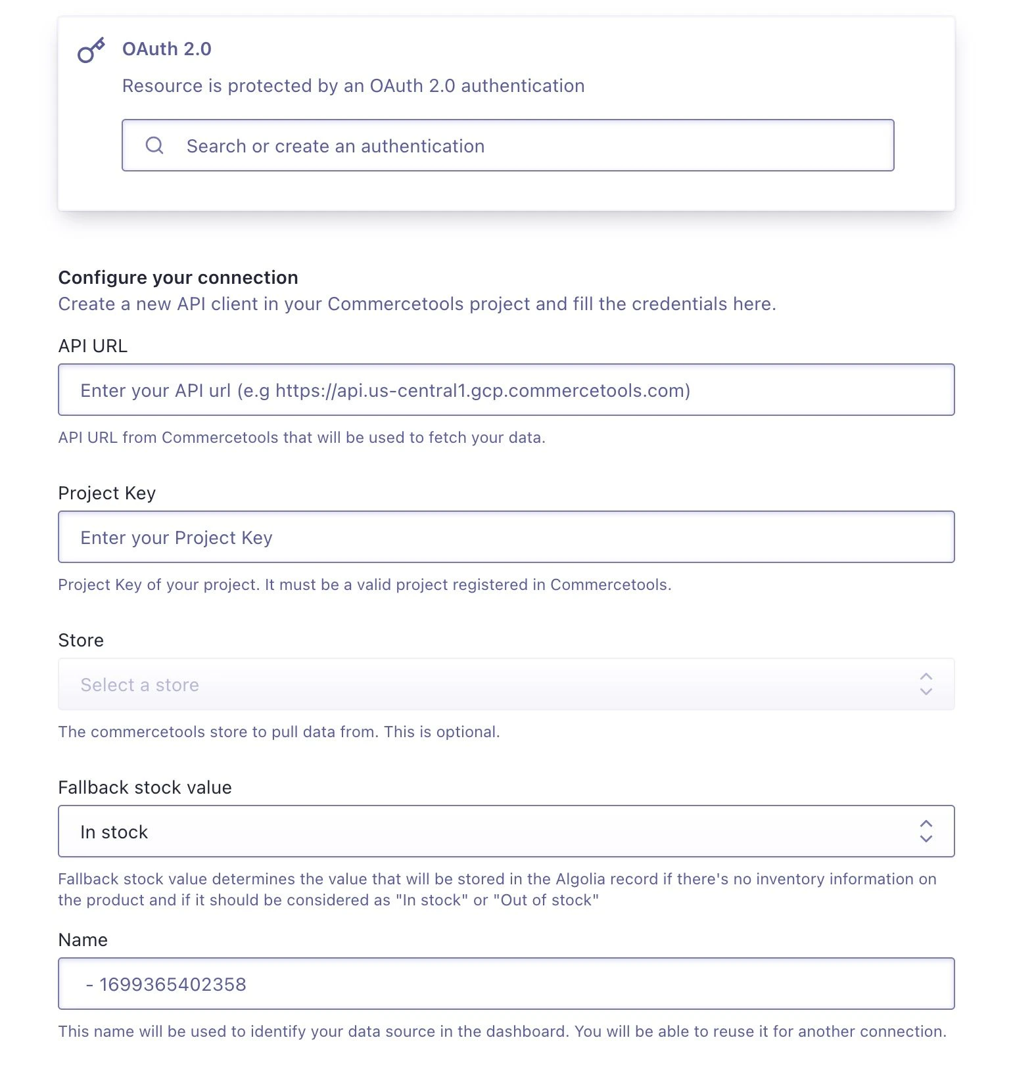Image resolution: width=1036 pixels, height=1067 pixels.
Task: Click the up chevron on Store selector
Action: [926, 677]
